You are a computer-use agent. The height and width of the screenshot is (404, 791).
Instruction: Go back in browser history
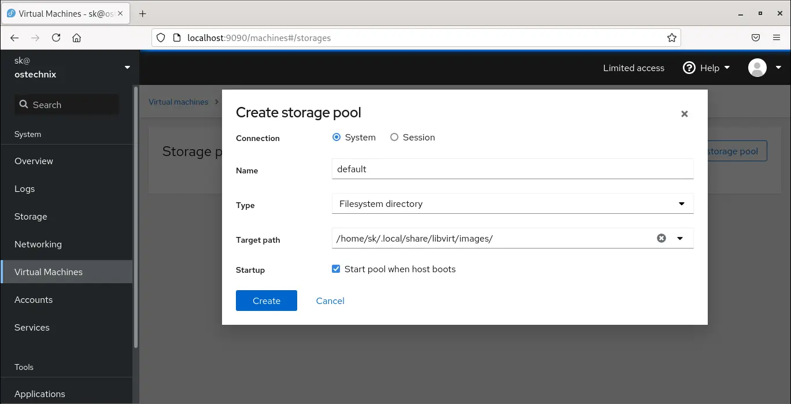(x=14, y=38)
